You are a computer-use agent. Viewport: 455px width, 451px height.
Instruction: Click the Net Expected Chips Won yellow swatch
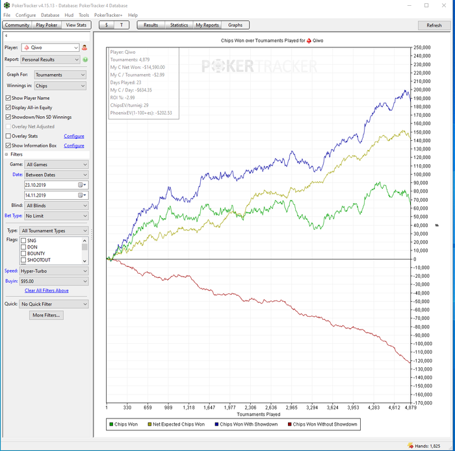pos(149,424)
